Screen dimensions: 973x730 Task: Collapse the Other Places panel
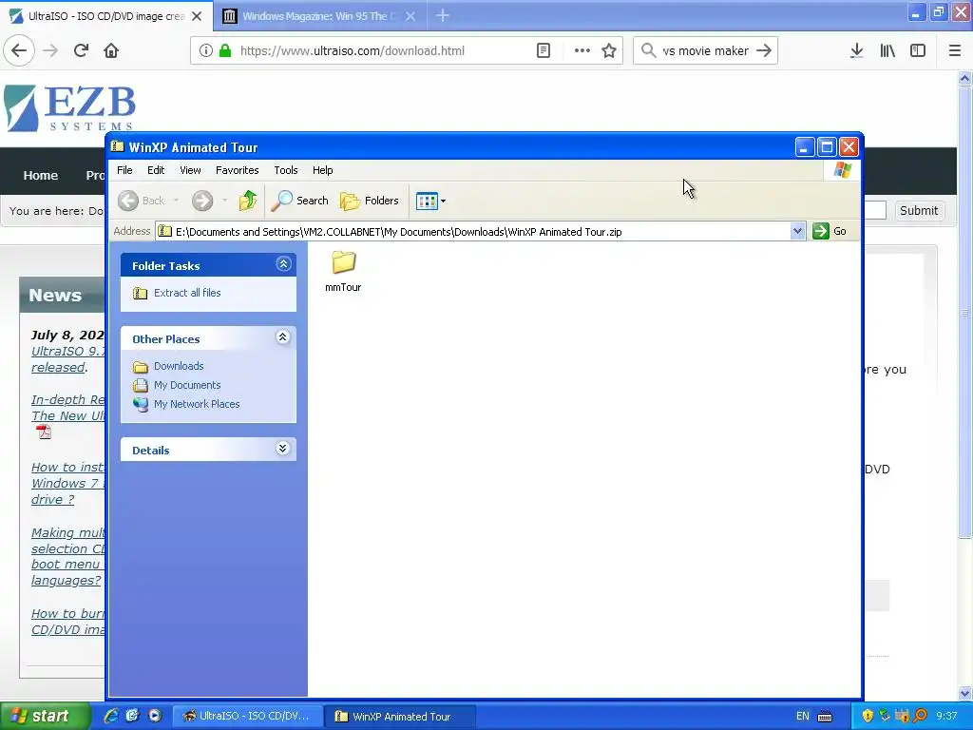(283, 337)
